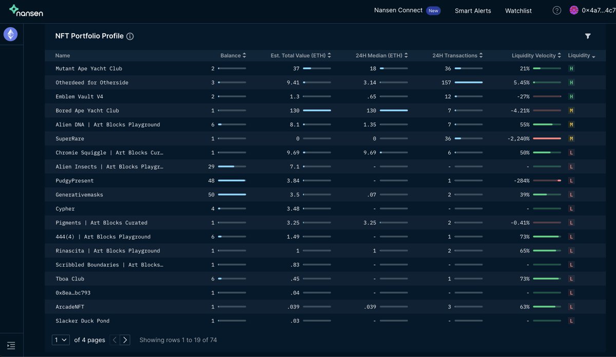This screenshot has height=357, width=616.
Task: Go to the next page arrow
Action: [125, 340]
